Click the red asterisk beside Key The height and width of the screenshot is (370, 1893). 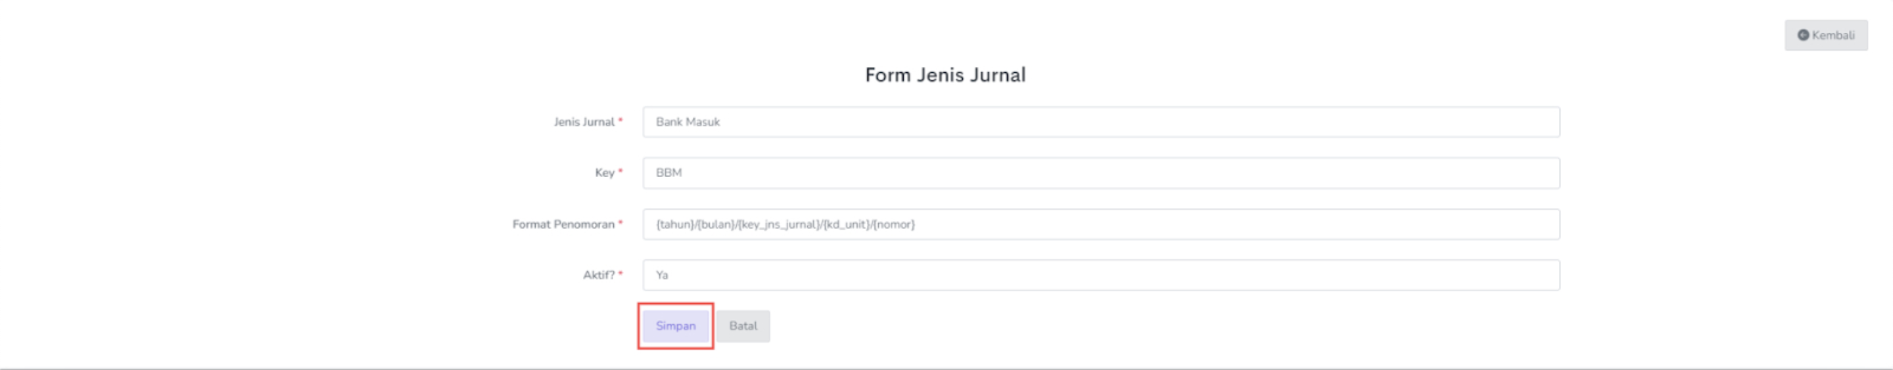pos(620,171)
